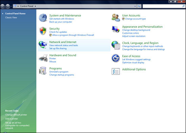The height and width of the screenshot is (133, 186).
Task: Open the Programs heading
Action: click(x=55, y=68)
